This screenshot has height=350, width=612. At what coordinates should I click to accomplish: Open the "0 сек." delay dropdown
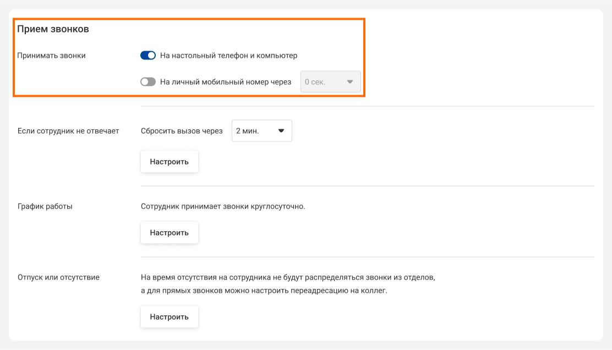(x=330, y=82)
